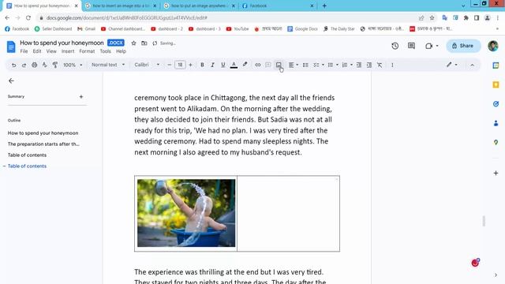Toggle underline formatting
The image size is (505, 284).
(223, 65)
